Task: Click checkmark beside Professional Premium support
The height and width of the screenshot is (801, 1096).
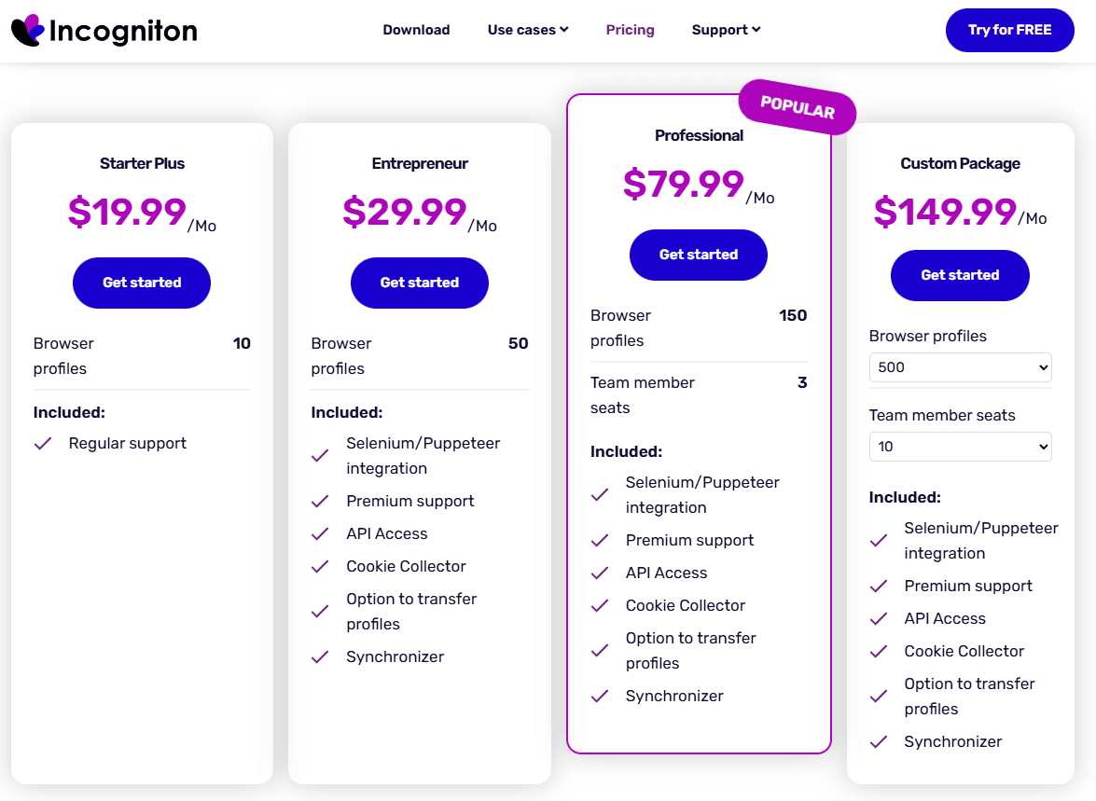Action: pos(600,541)
